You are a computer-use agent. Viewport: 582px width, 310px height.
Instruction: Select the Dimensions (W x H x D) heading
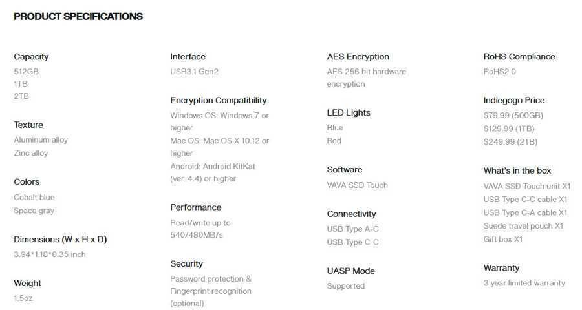(60, 240)
